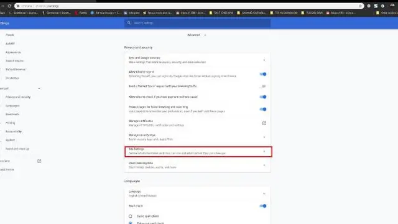398x224 pixels.
Task: Toggle Preload pages for faster browsing switch
Action: coord(263,110)
